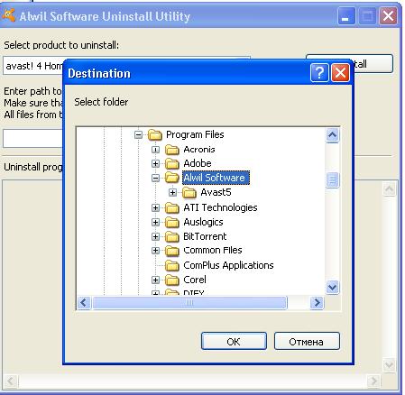Expand the Avast5 subfolder node
405x395 pixels.
point(172,192)
